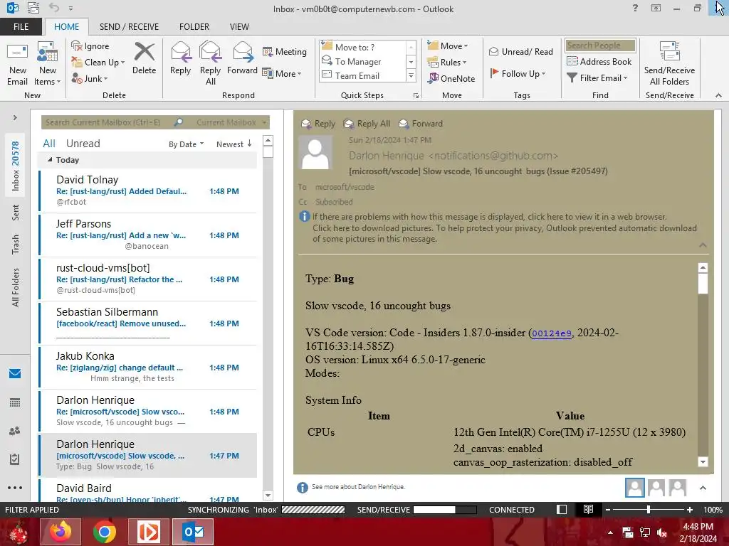The height and width of the screenshot is (546, 729).
Task: Open Tasks view in navigation bar
Action: click(x=15, y=459)
